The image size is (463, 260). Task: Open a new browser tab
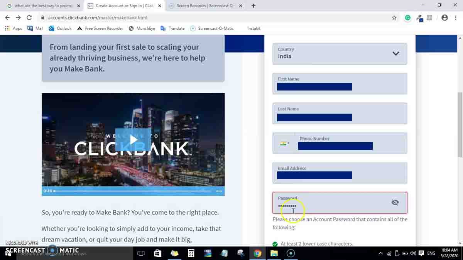click(x=253, y=6)
